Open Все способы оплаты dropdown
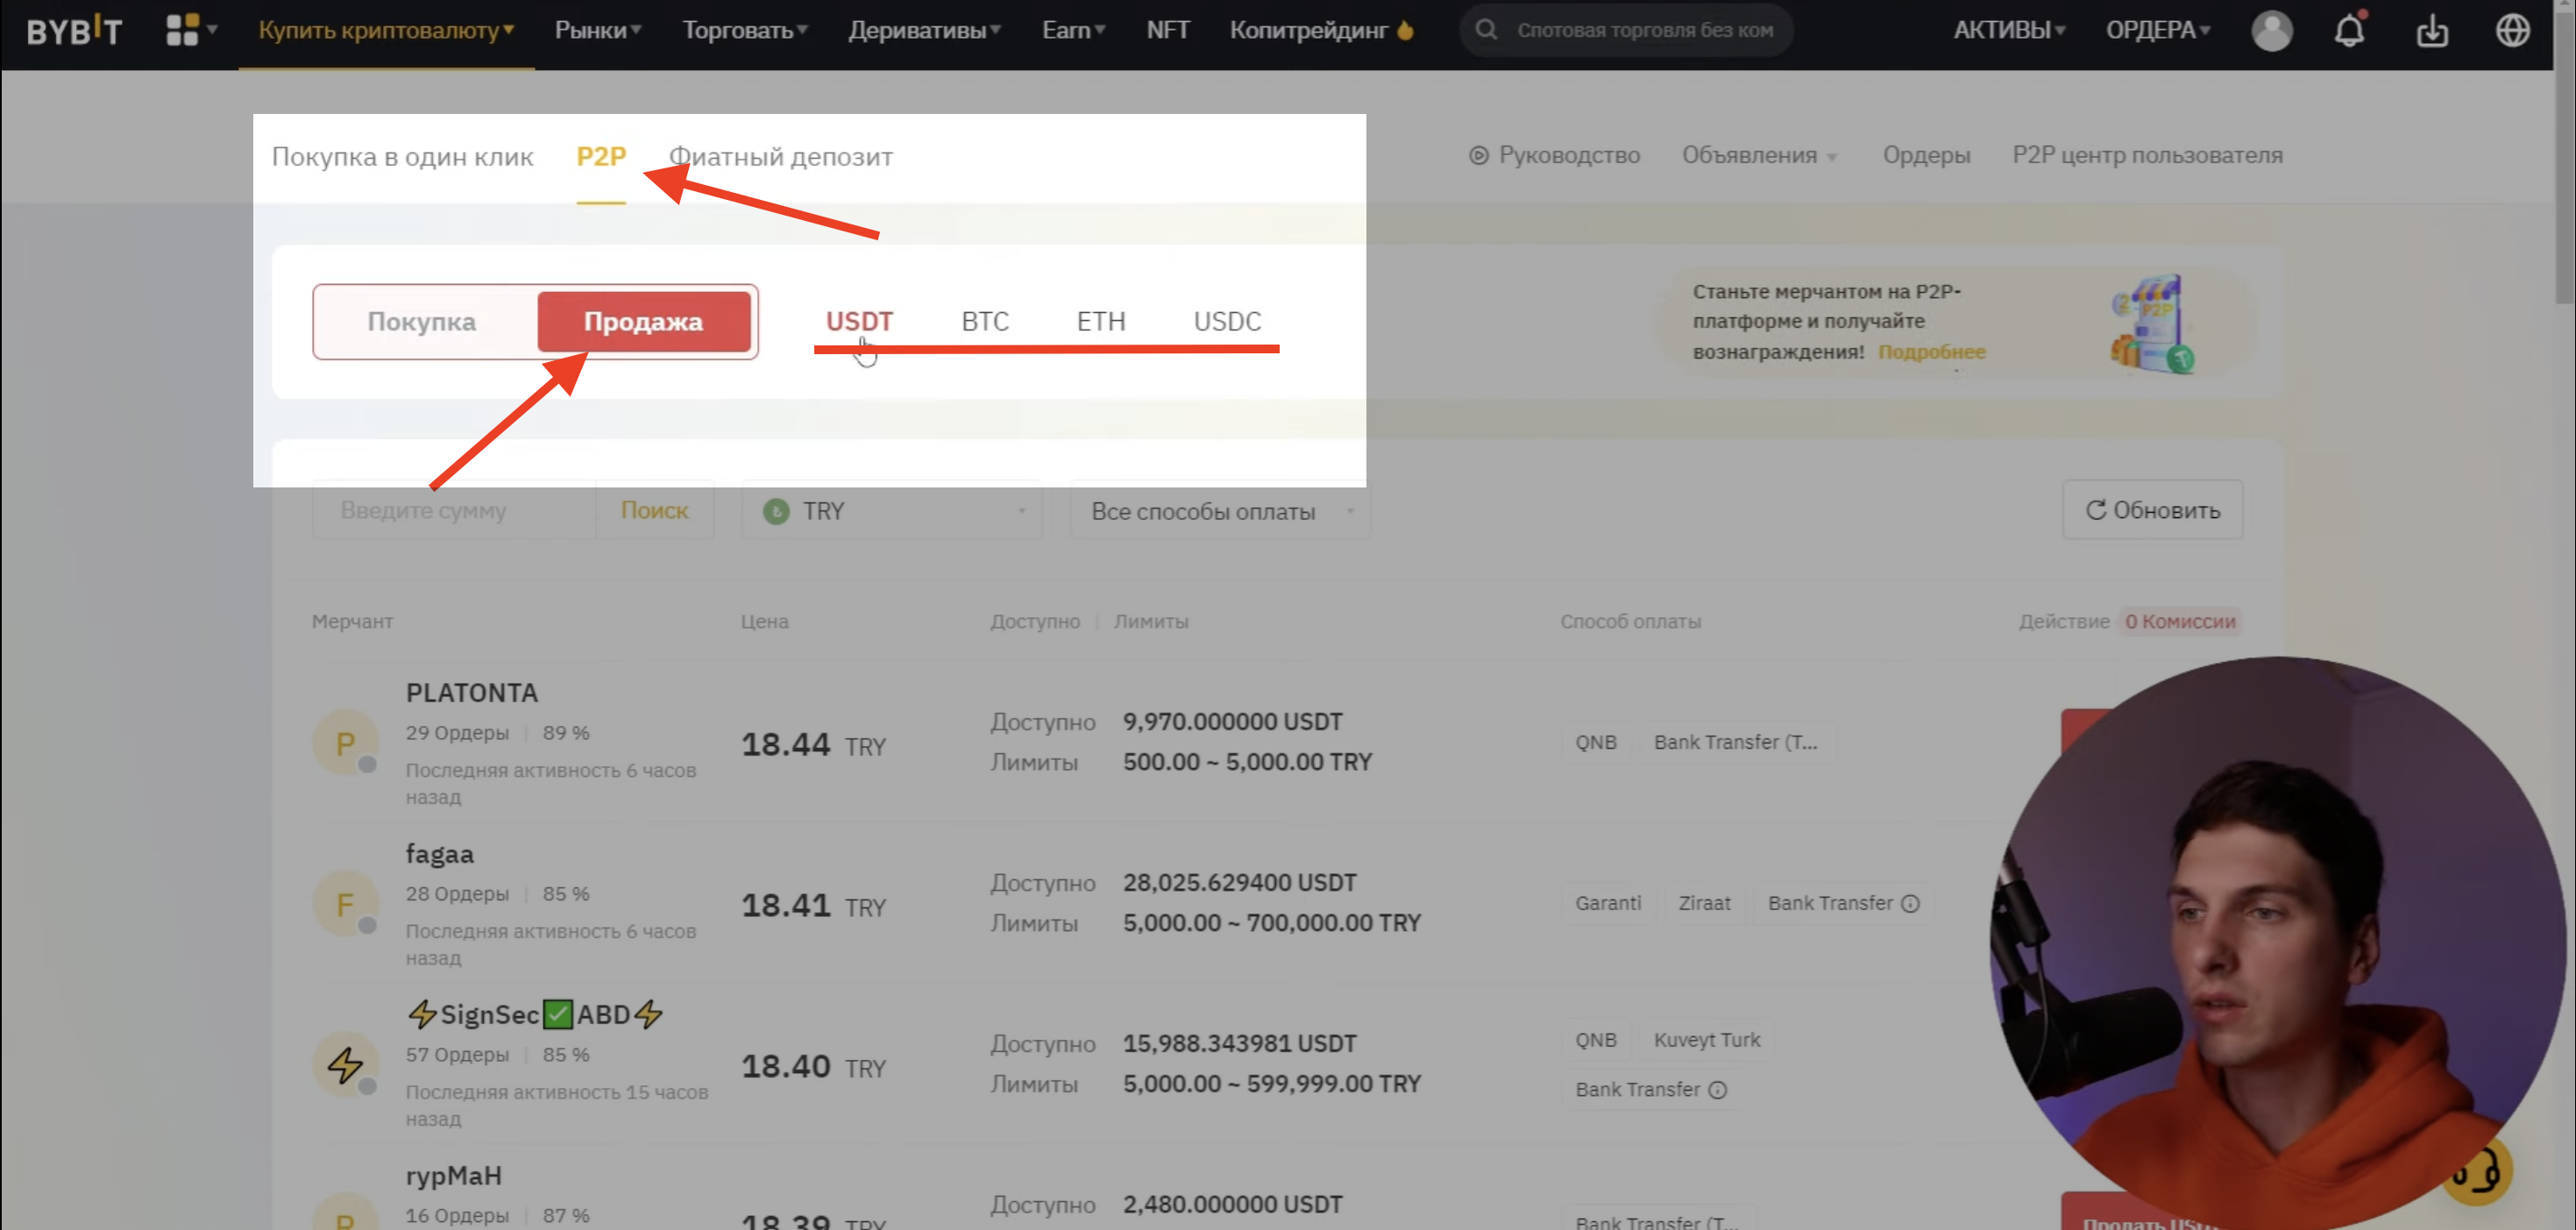The height and width of the screenshot is (1230, 2576). [1220, 511]
